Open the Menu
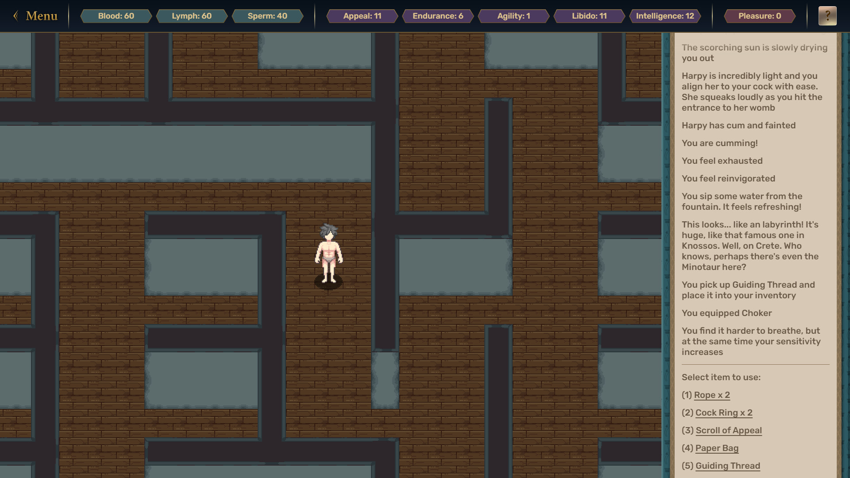This screenshot has height=478, width=850. point(42,16)
